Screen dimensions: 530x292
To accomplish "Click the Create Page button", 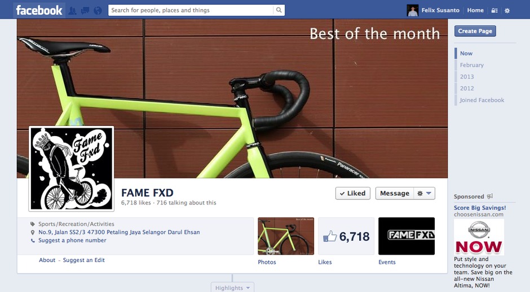I will click(x=475, y=31).
